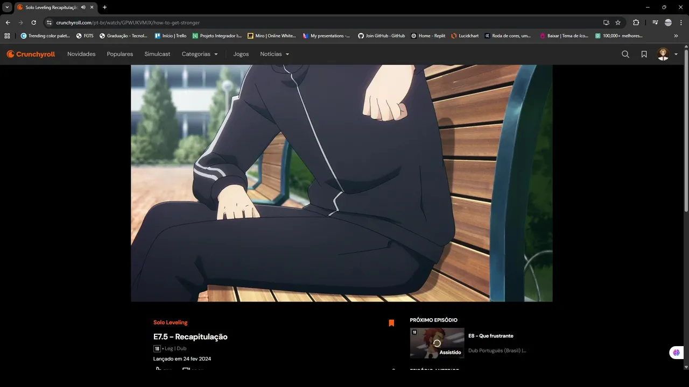The width and height of the screenshot is (689, 387).
Task: Mute the tab using the speaker icon
Action: [83, 8]
